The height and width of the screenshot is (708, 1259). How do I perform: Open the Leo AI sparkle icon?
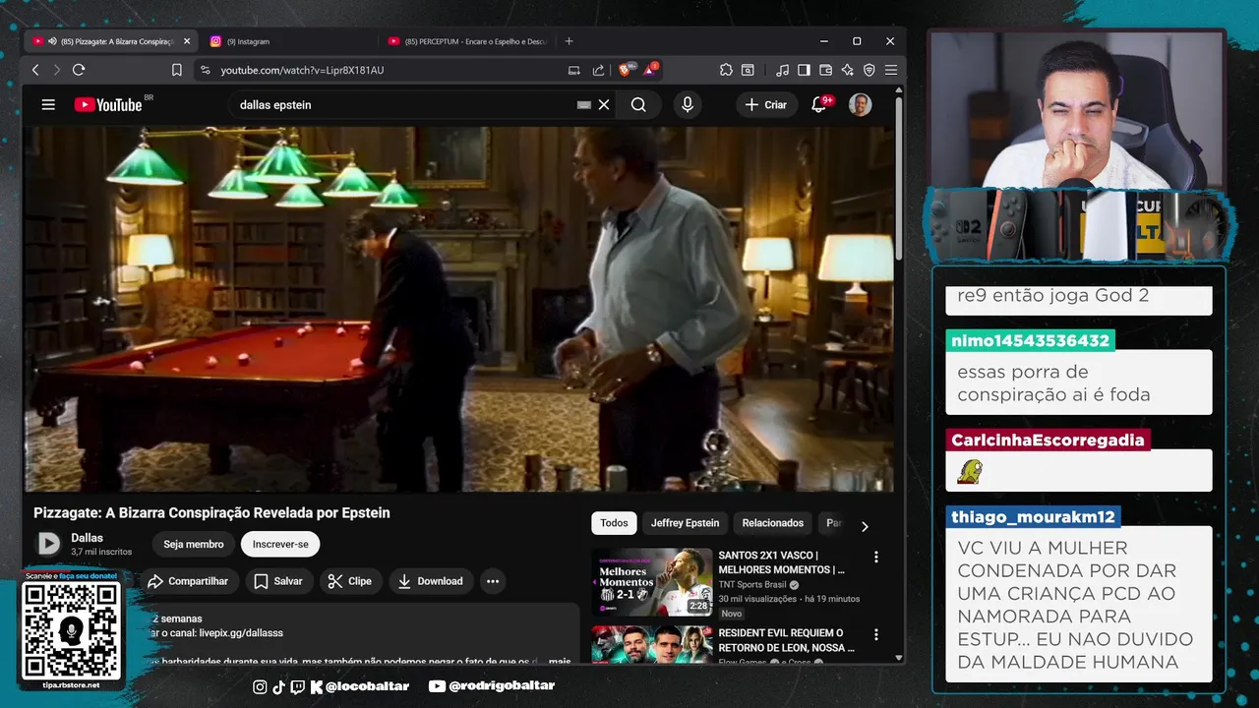tap(848, 70)
